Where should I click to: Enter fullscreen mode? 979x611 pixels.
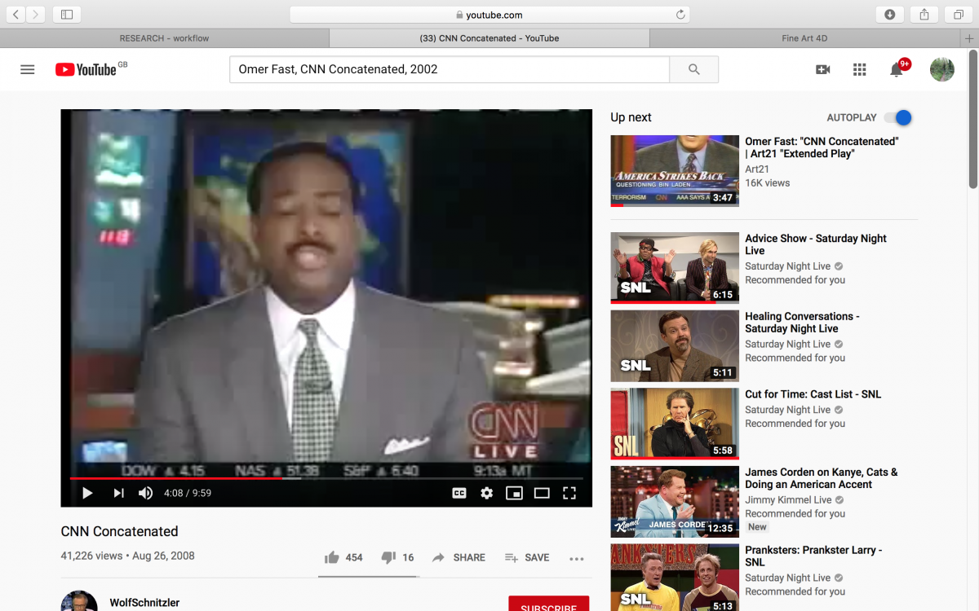click(569, 493)
